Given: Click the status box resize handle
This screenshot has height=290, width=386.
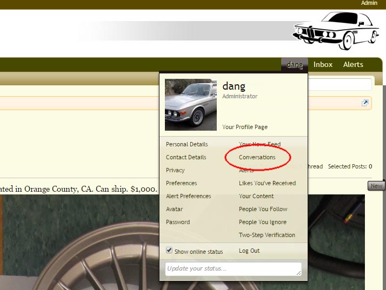Looking at the screenshot, I should 298,273.
